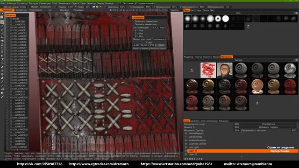Click the 'Pick' button in symmetry panel
This screenshot has width=299, height=168.
coord(161,45)
